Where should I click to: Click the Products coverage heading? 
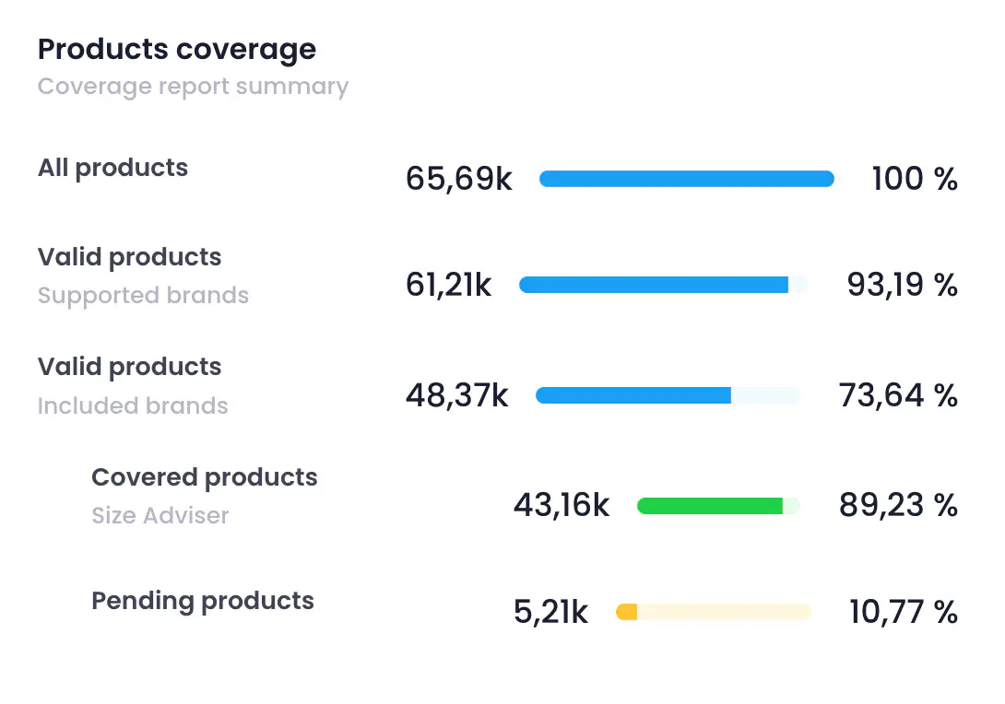tap(176, 50)
